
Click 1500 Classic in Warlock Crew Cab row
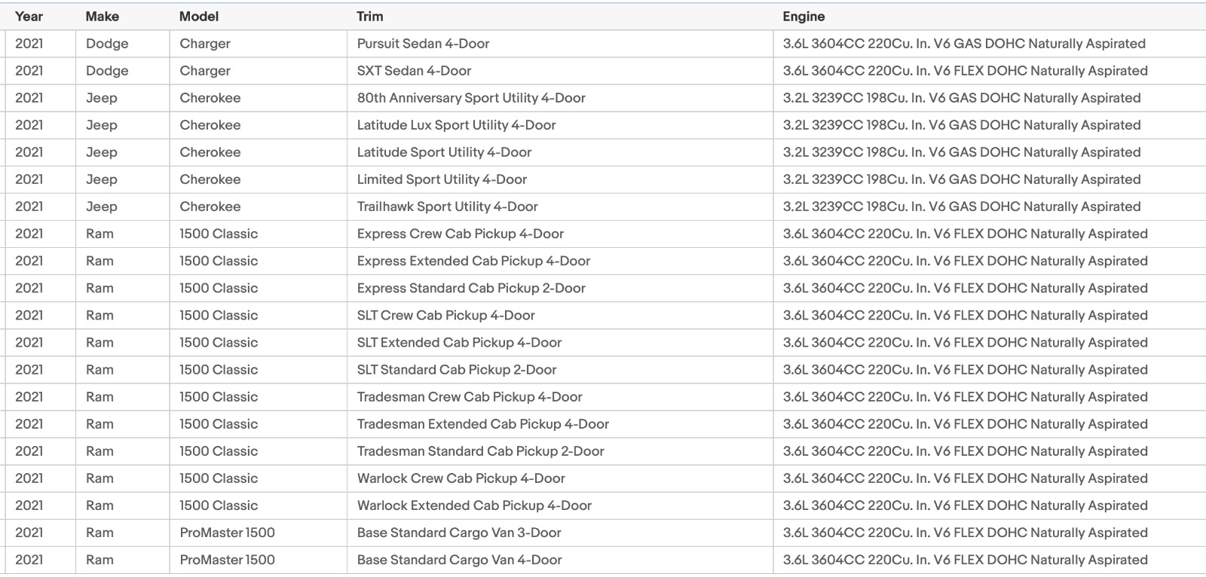[219, 478]
